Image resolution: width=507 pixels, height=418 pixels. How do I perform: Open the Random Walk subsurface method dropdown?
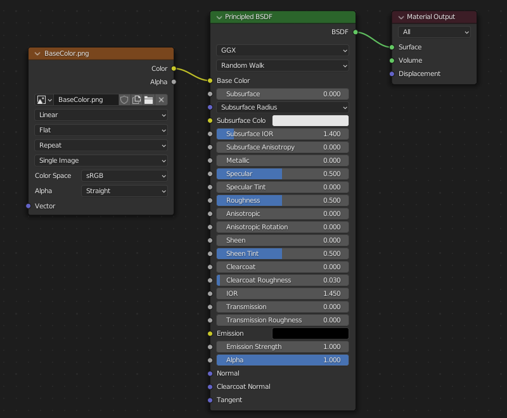[x=282, y=65]
